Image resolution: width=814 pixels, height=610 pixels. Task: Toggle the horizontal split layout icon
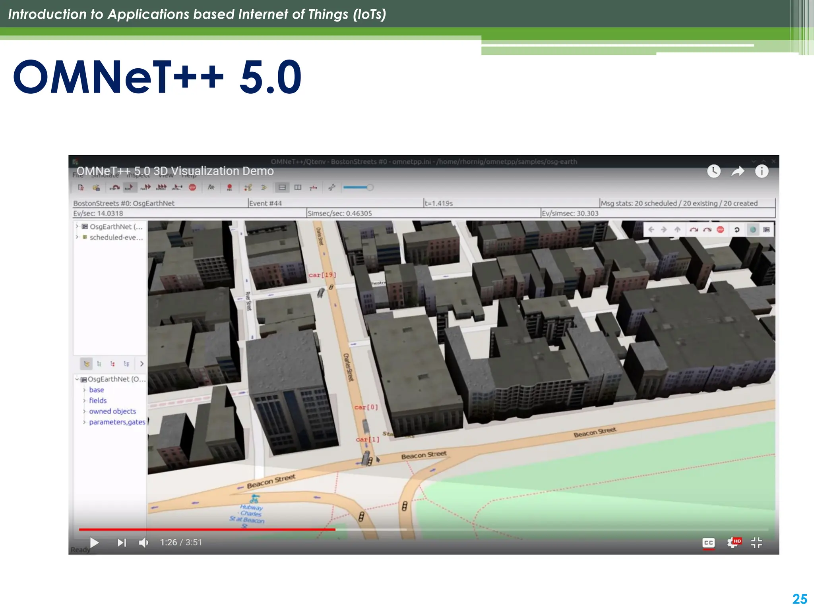[x=282, y=187]
